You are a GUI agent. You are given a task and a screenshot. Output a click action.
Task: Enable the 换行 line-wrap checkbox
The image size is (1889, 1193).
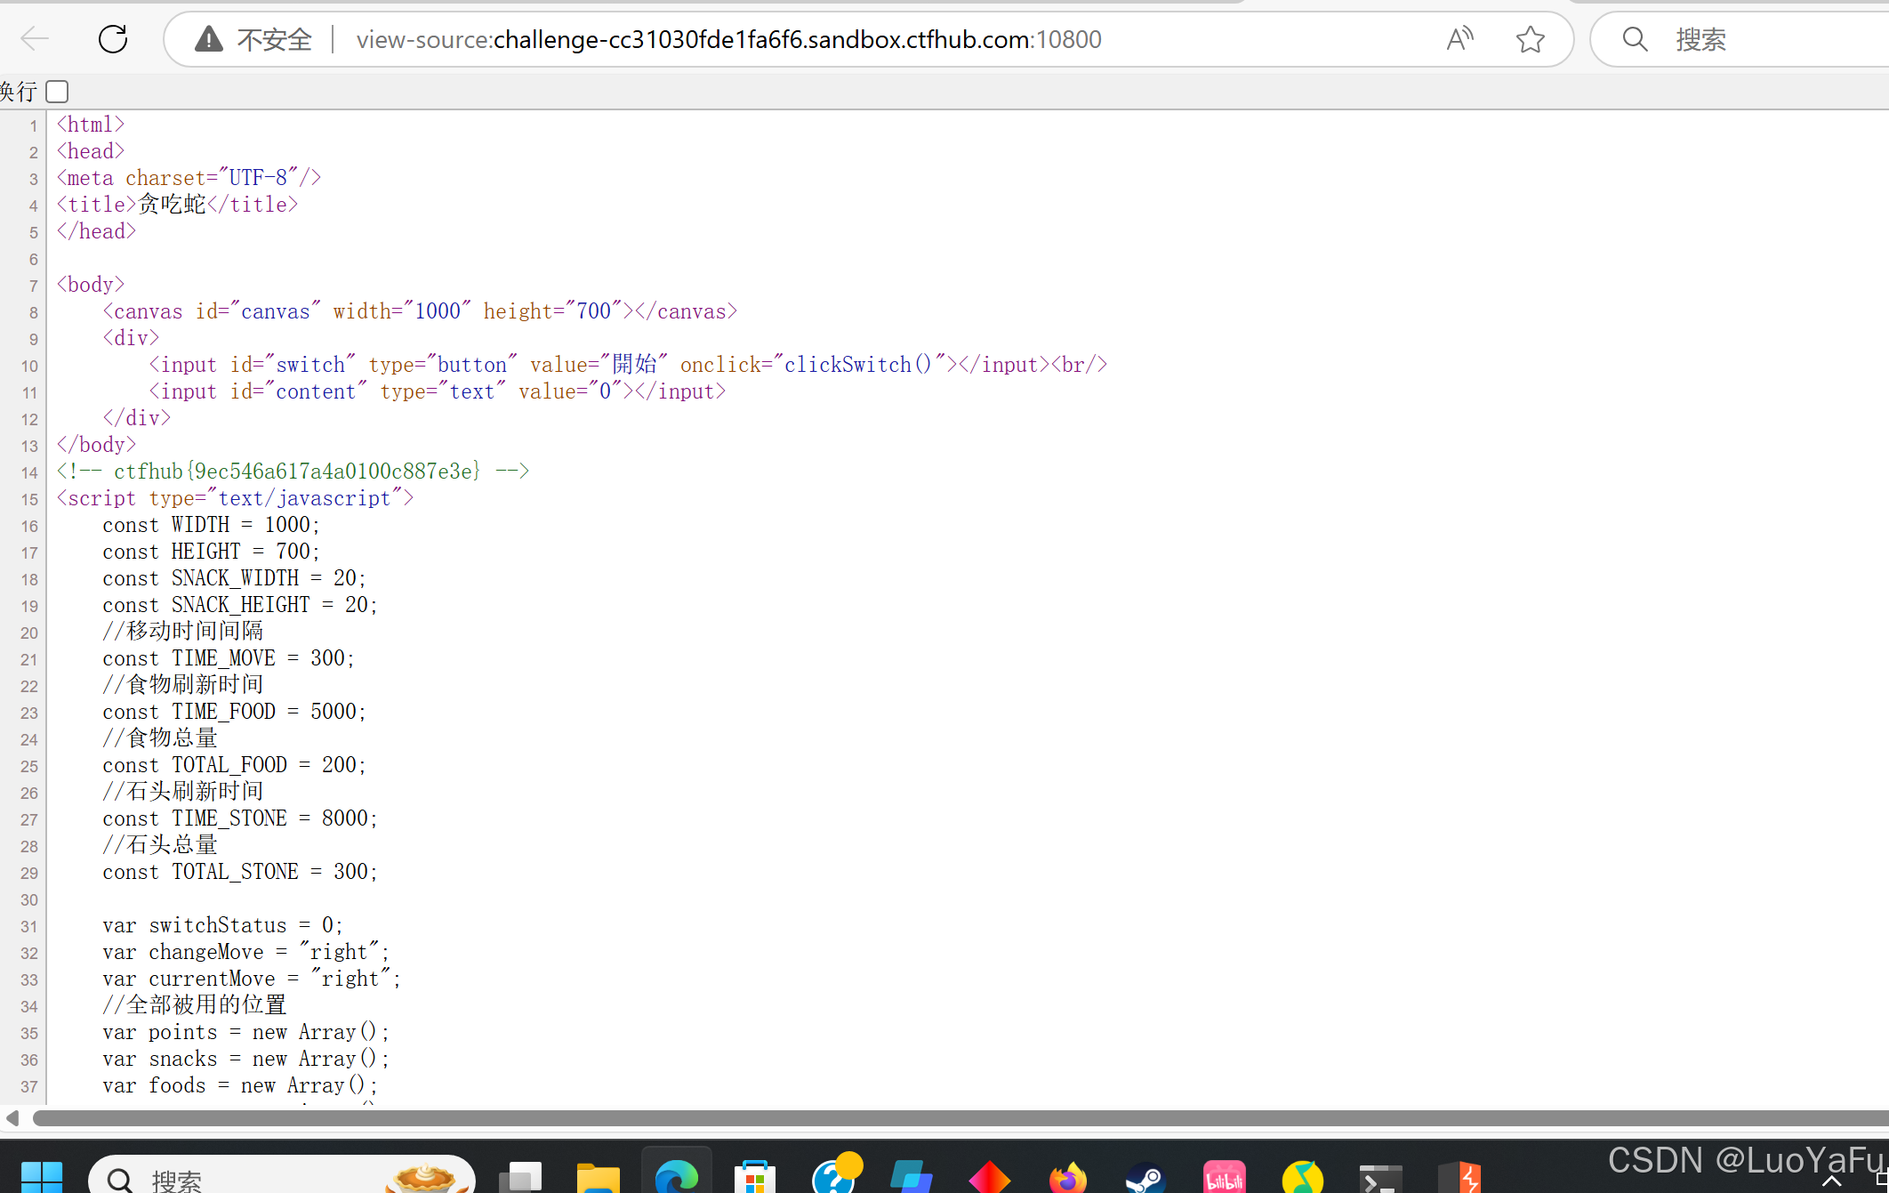tap(56, 91)
